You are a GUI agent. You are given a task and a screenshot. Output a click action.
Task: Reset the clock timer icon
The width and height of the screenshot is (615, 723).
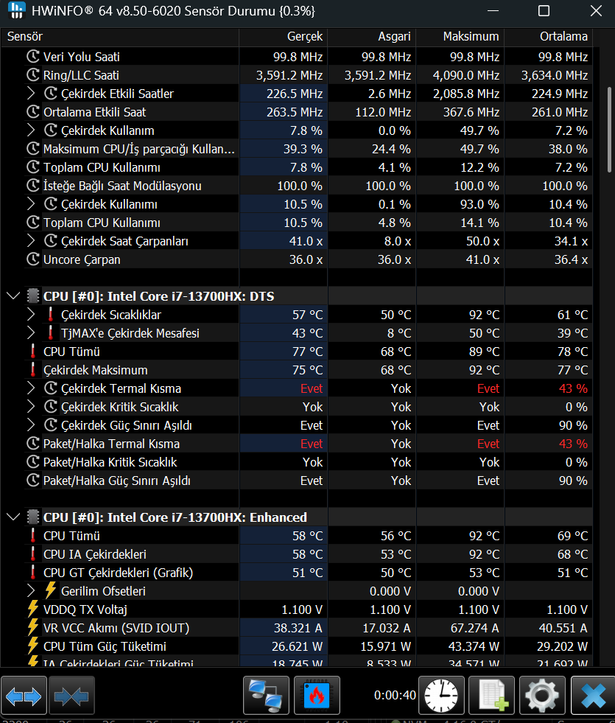[x=441, y=695]
